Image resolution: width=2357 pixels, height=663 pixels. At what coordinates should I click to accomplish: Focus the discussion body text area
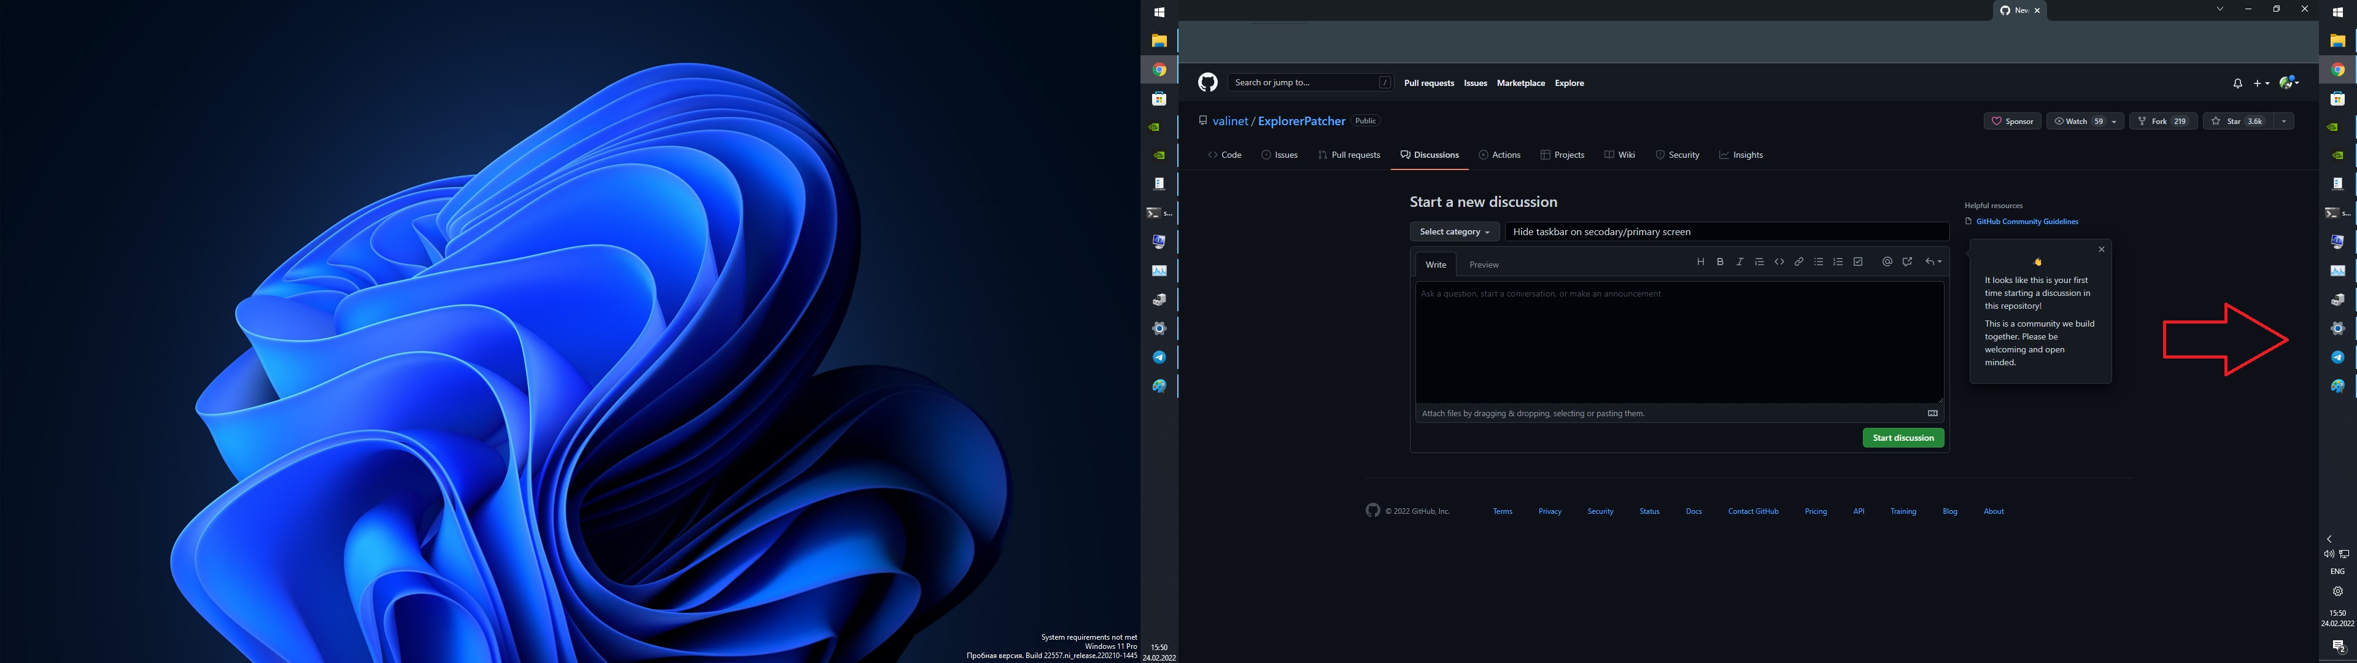point(1680,343)
